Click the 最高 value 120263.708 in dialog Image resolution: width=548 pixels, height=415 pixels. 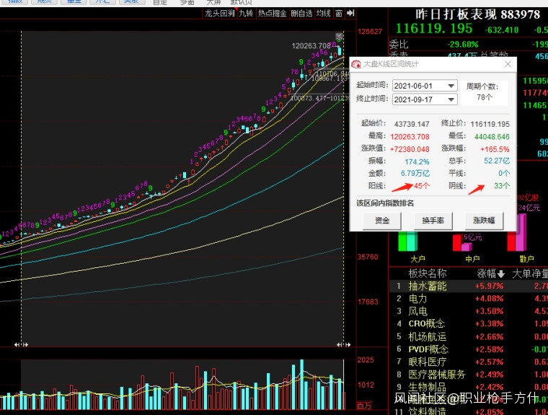coord(410,137)
